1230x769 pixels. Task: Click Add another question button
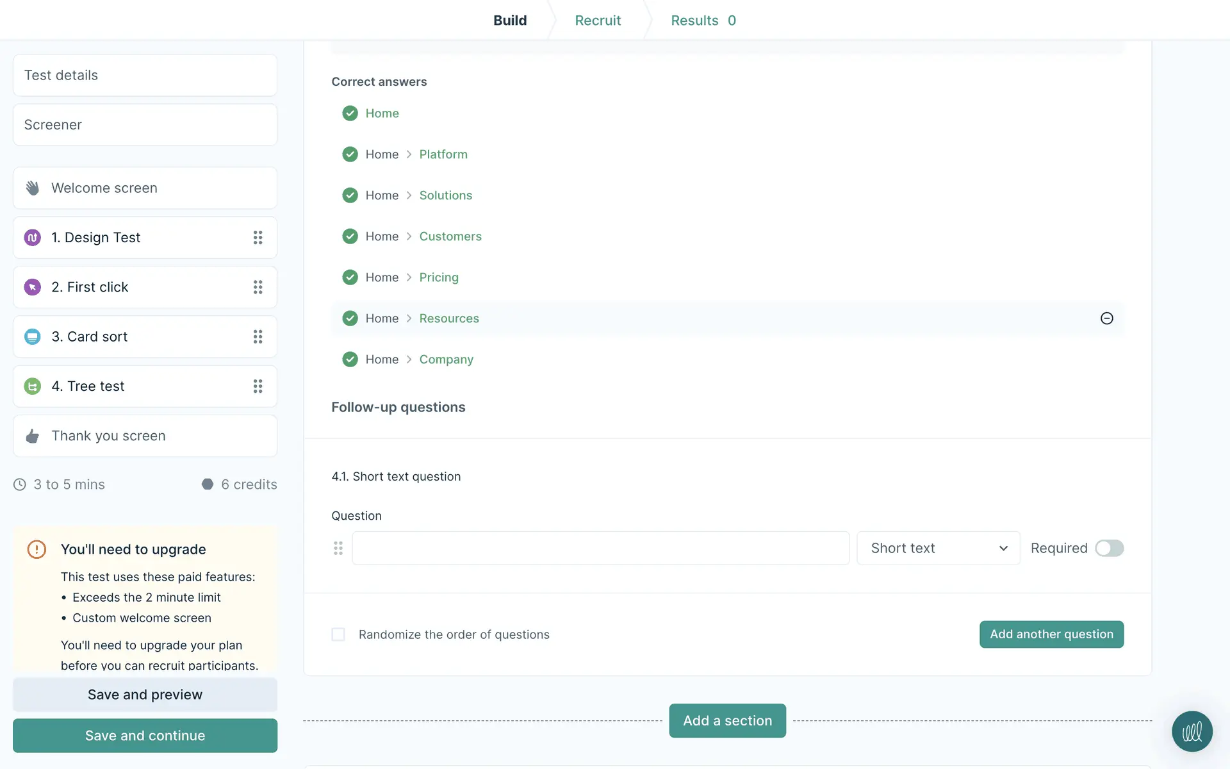coord(1051,634)
